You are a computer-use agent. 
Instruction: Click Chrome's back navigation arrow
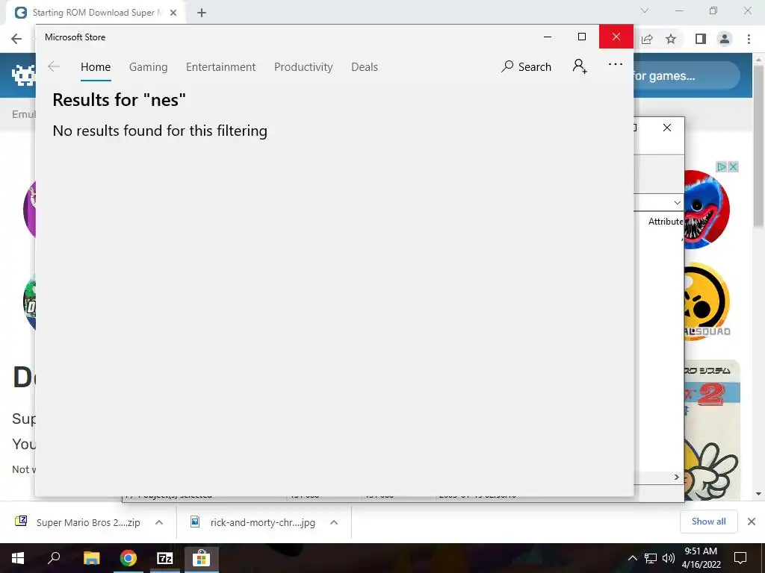point(16,39)
